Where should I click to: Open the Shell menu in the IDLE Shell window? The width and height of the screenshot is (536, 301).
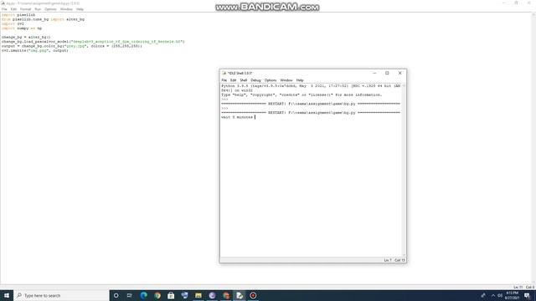pos(244,80)
